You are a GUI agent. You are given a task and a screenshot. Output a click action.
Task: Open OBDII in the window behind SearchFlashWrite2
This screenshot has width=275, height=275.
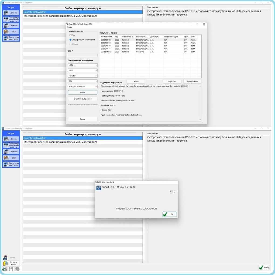pos(11,32)
